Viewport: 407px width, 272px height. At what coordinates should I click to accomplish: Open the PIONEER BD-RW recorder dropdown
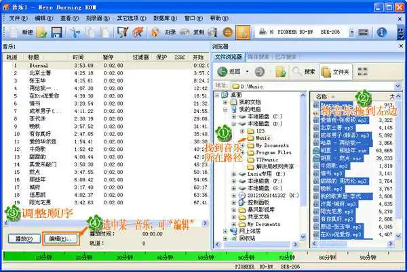pos(351,32)
